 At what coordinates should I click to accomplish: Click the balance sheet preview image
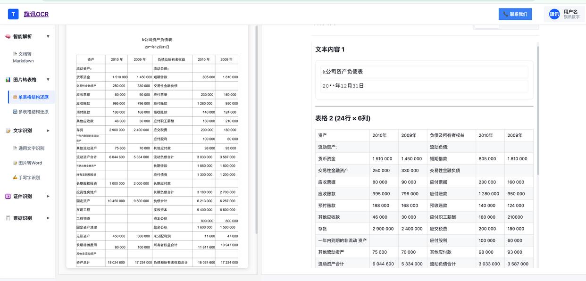coord(157,147)
